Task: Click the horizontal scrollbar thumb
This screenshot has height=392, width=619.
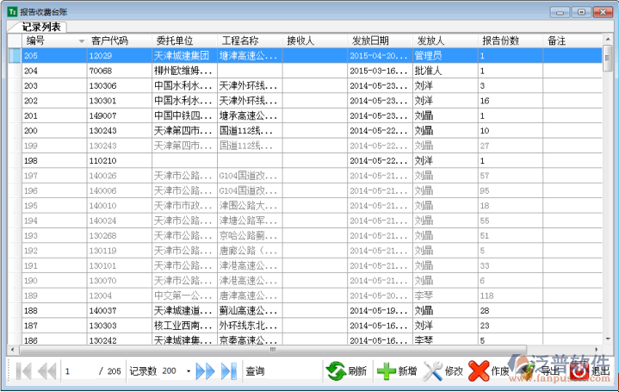Action: click(x=272, y=349)
